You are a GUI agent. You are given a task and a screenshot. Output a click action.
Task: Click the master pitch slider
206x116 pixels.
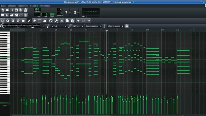tap(79, 13)
